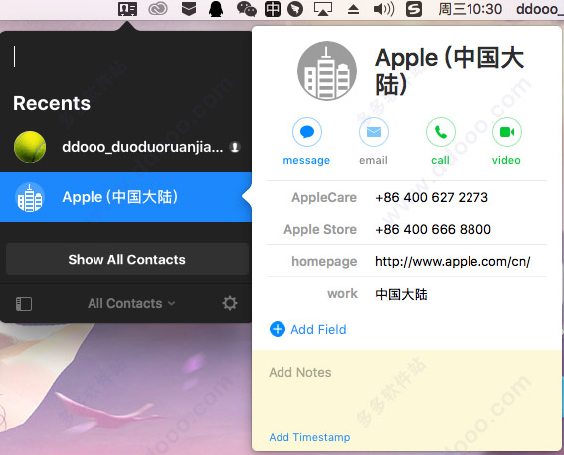Click the work address 中国大陆

point(401,294)
